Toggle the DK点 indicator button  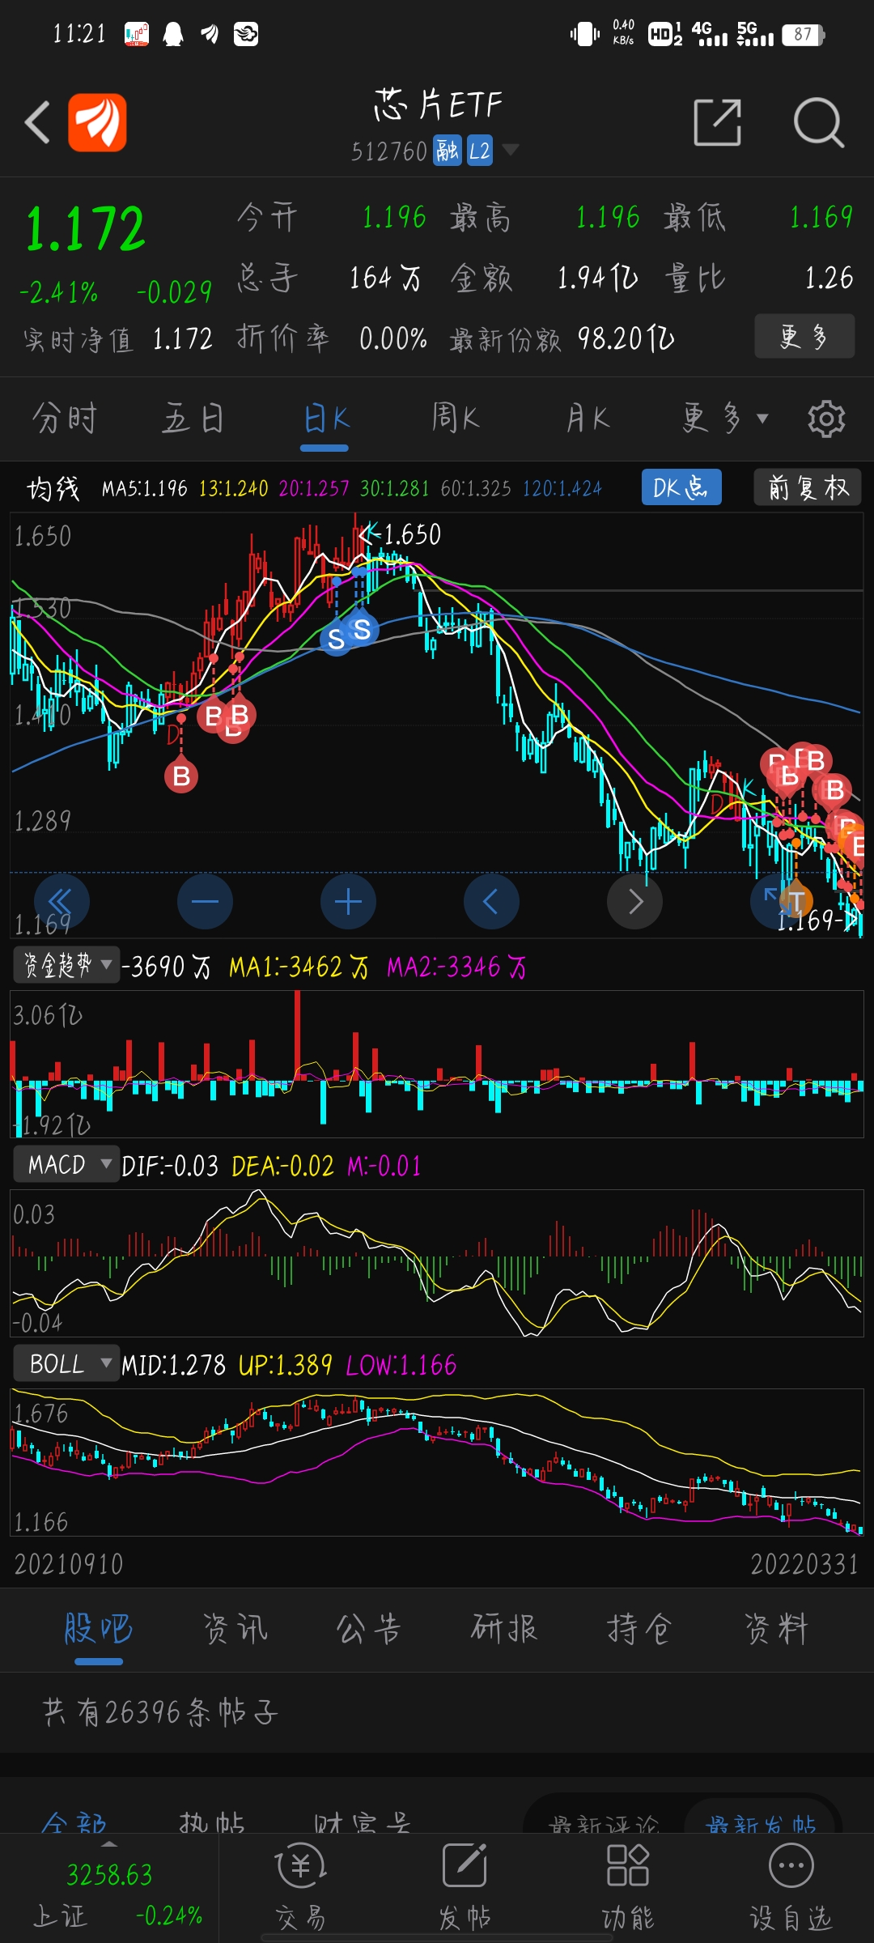pyautogui.click(x=681, y=487)
